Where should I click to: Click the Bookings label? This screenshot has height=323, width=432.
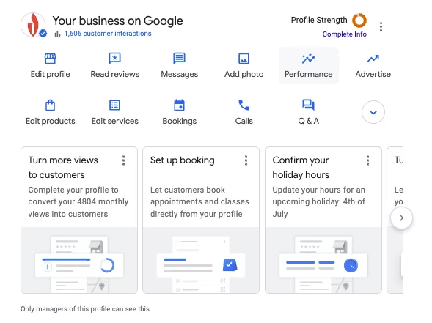180,121
